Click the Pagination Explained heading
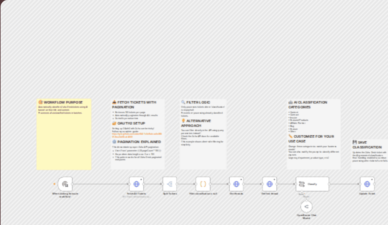The width and height of the screenshot is (388, 225). click(136, 142)
